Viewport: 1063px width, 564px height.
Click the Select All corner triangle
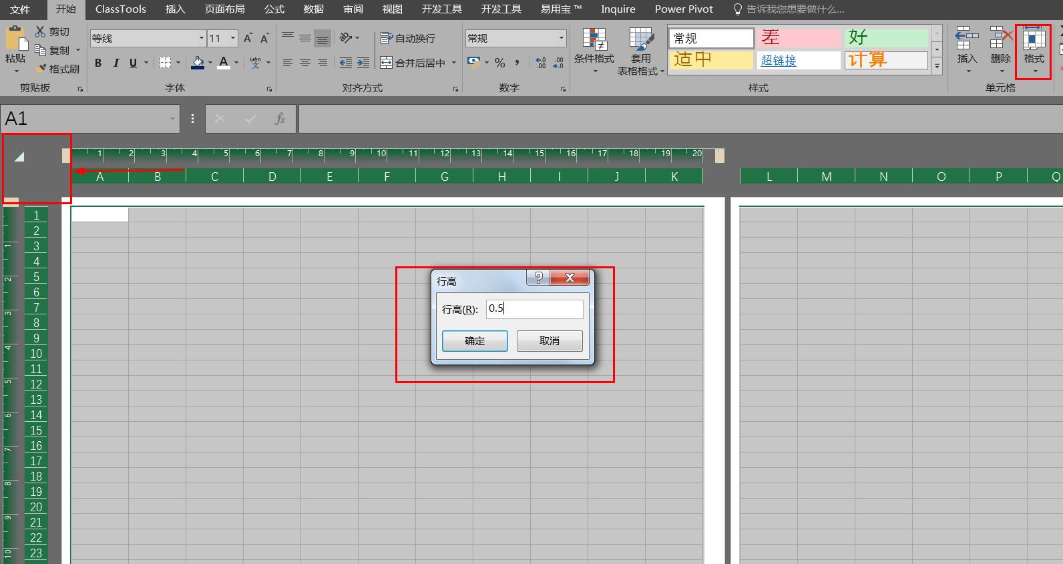[x=19, y=157]
